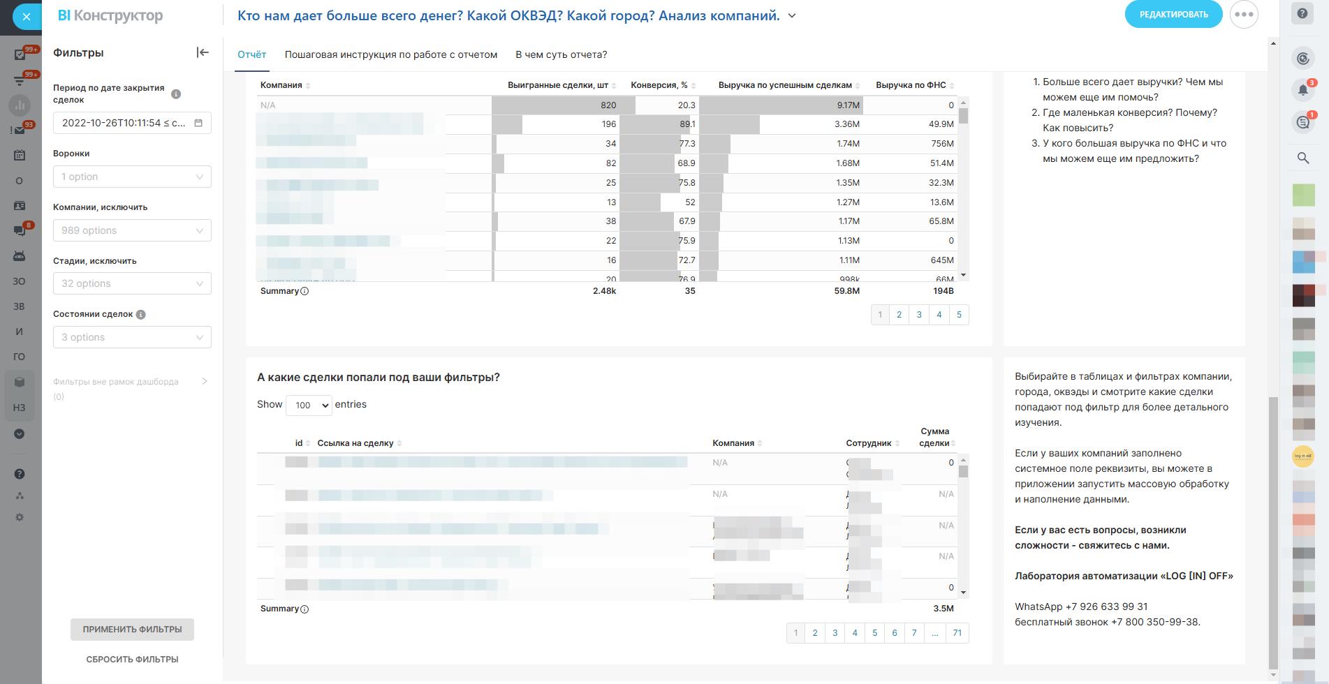The image size is (1329, 684).
Task: Click СБРОСИТЬ ФИЛЬТРЫ button
Action: coord(132,659)
